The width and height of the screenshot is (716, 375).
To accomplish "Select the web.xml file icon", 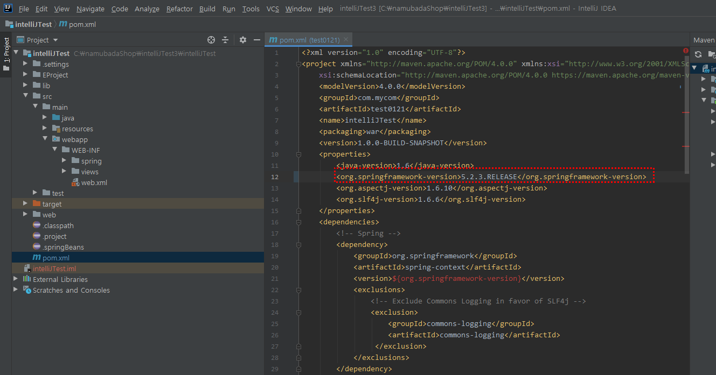I will [x=75, y=182].
